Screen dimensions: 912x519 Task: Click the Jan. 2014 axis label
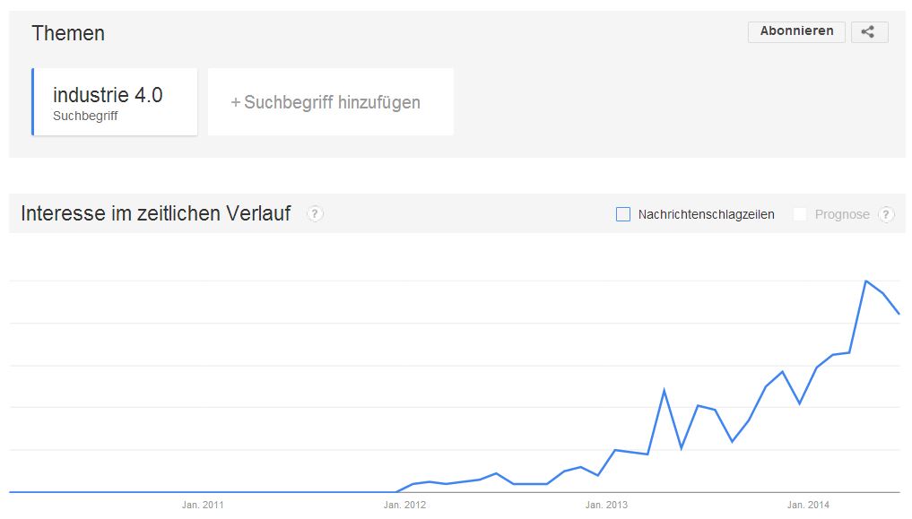click(x=808, y=505)
